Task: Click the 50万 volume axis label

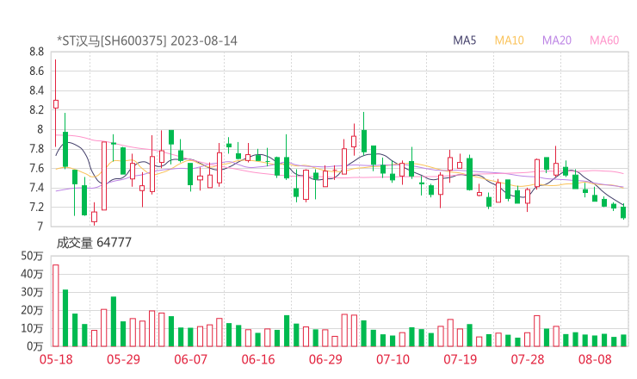Action: 32,256
